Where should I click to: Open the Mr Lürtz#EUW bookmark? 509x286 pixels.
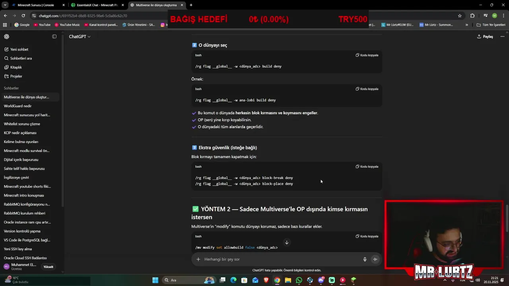coord(397,25)
